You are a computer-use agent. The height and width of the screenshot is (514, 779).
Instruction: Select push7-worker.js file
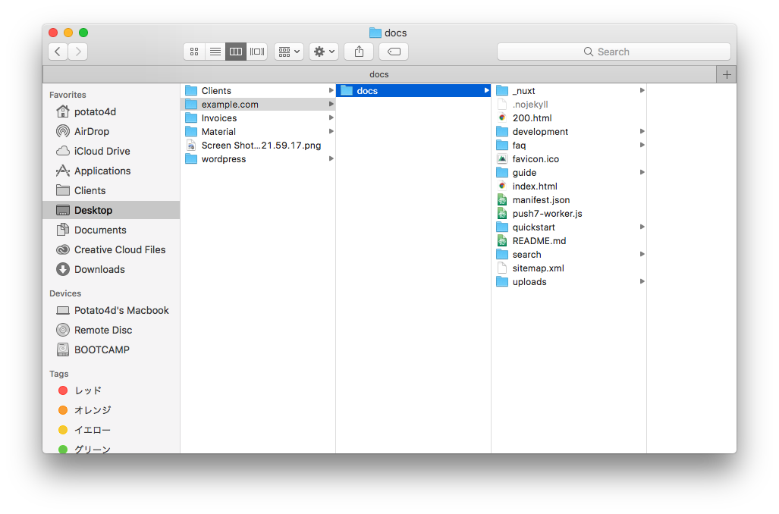click(569, 214)
